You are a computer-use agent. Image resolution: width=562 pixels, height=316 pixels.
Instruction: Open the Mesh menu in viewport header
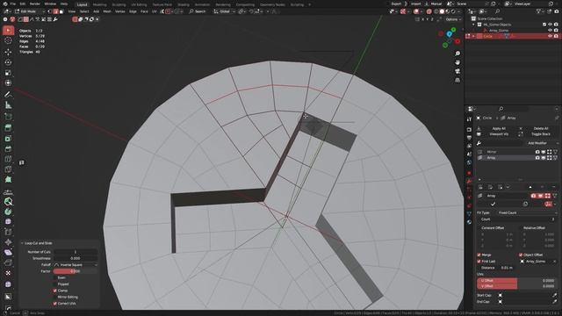pyautogui.click(x=107, y=11)
